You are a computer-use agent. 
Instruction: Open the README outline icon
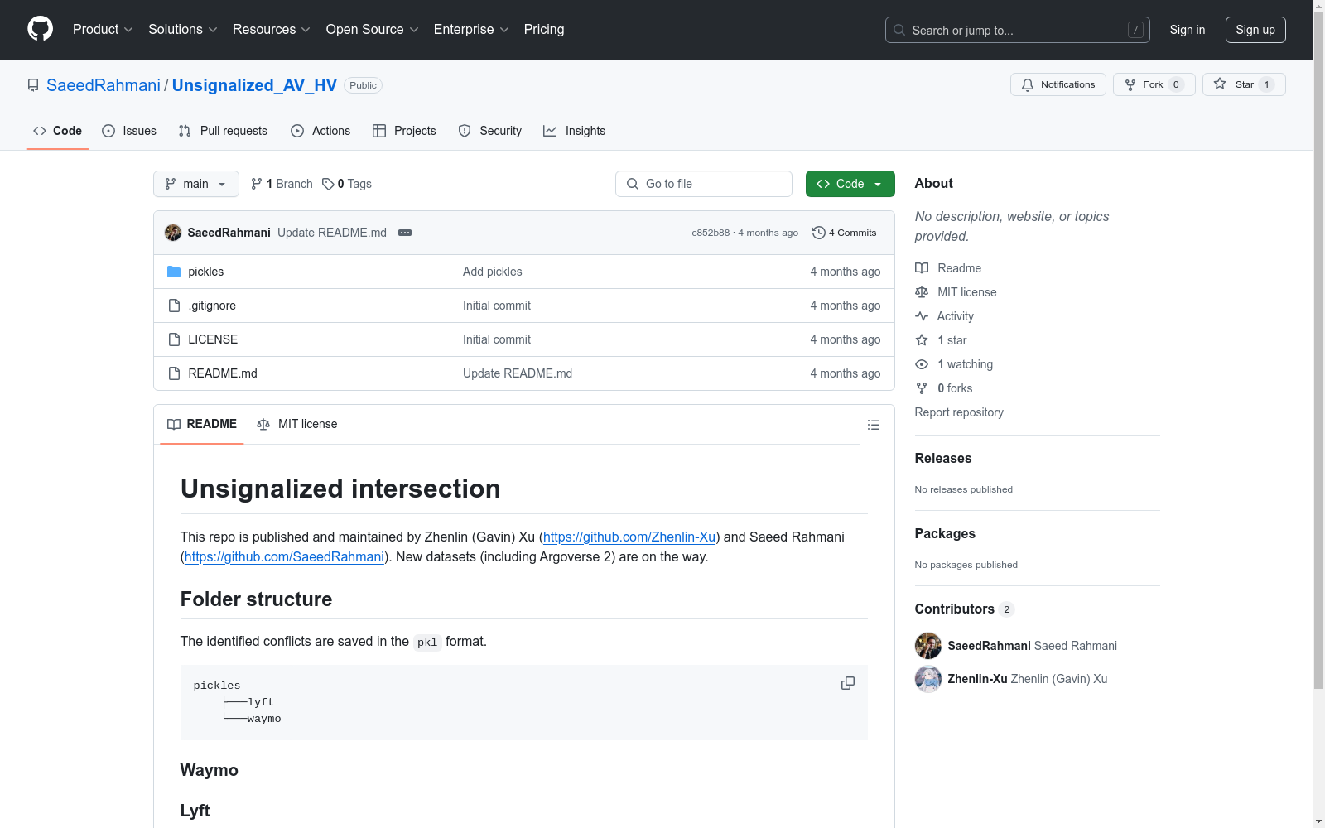pos(873,425)
